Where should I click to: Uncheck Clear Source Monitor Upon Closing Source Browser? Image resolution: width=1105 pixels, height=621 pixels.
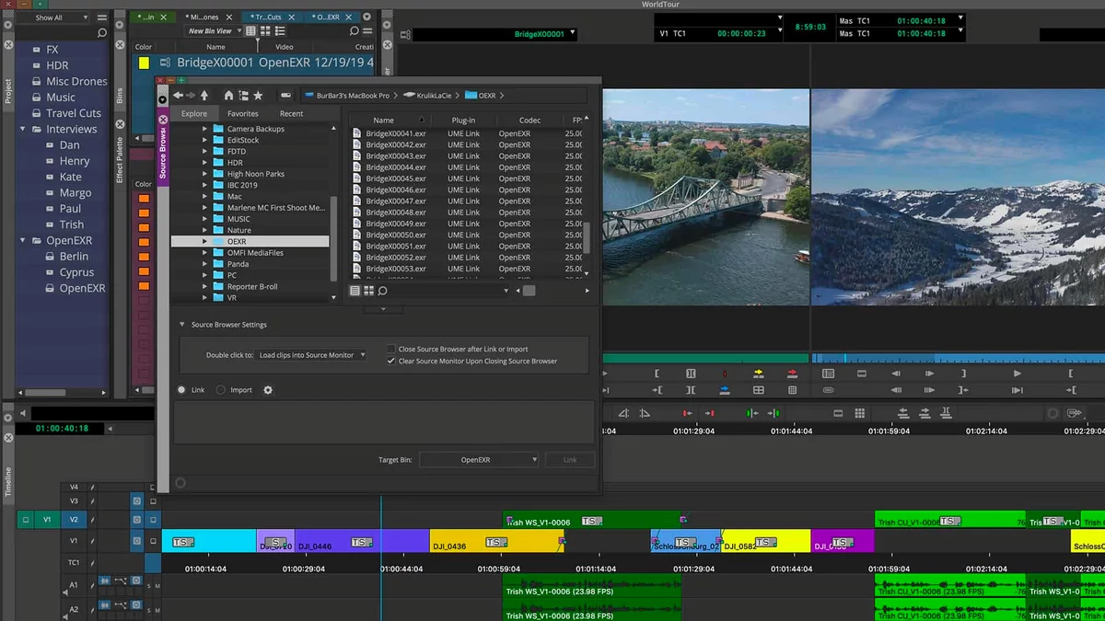coord(391,362)
